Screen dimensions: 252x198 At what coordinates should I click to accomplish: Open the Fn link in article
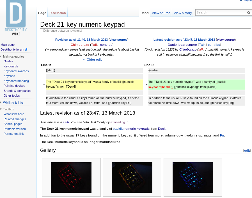click(x=222, y=135)
